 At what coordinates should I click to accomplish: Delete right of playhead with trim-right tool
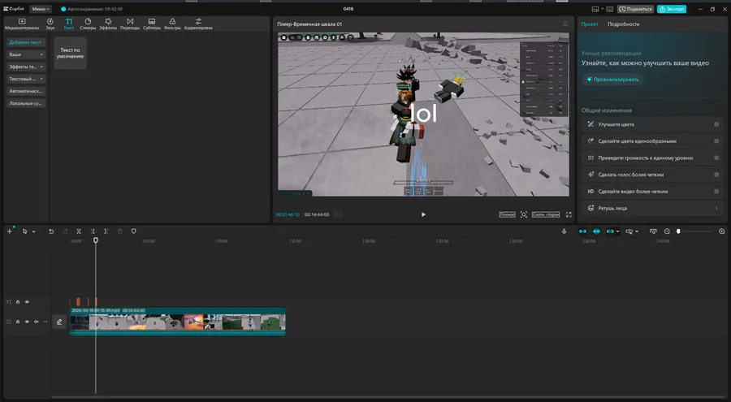point(106,231)
